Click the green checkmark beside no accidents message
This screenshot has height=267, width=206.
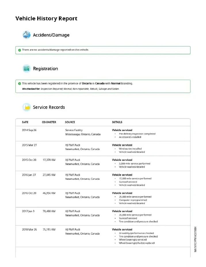tap(19, 50)
